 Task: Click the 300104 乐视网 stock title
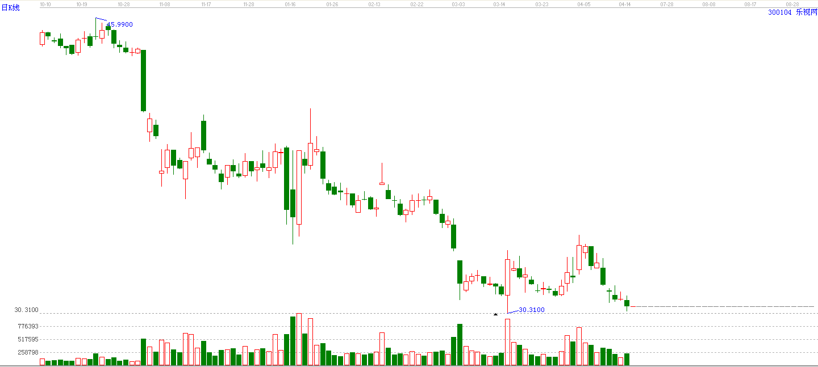point(792,12)
